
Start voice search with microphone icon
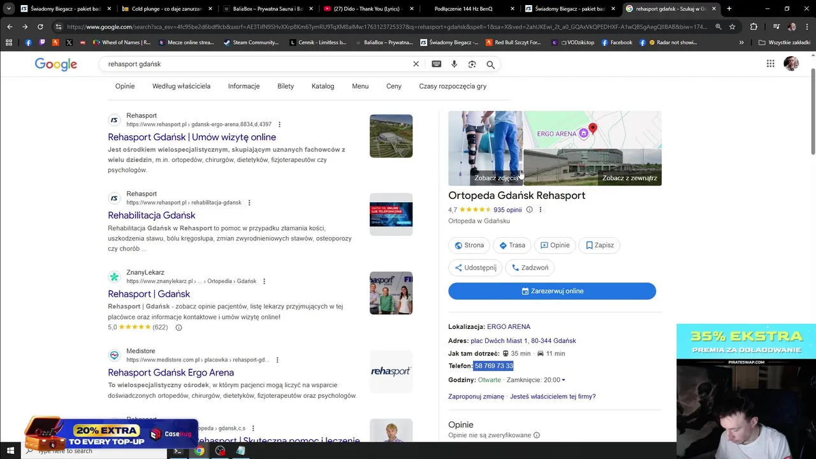pyautogui.click(x=454, y=64)
